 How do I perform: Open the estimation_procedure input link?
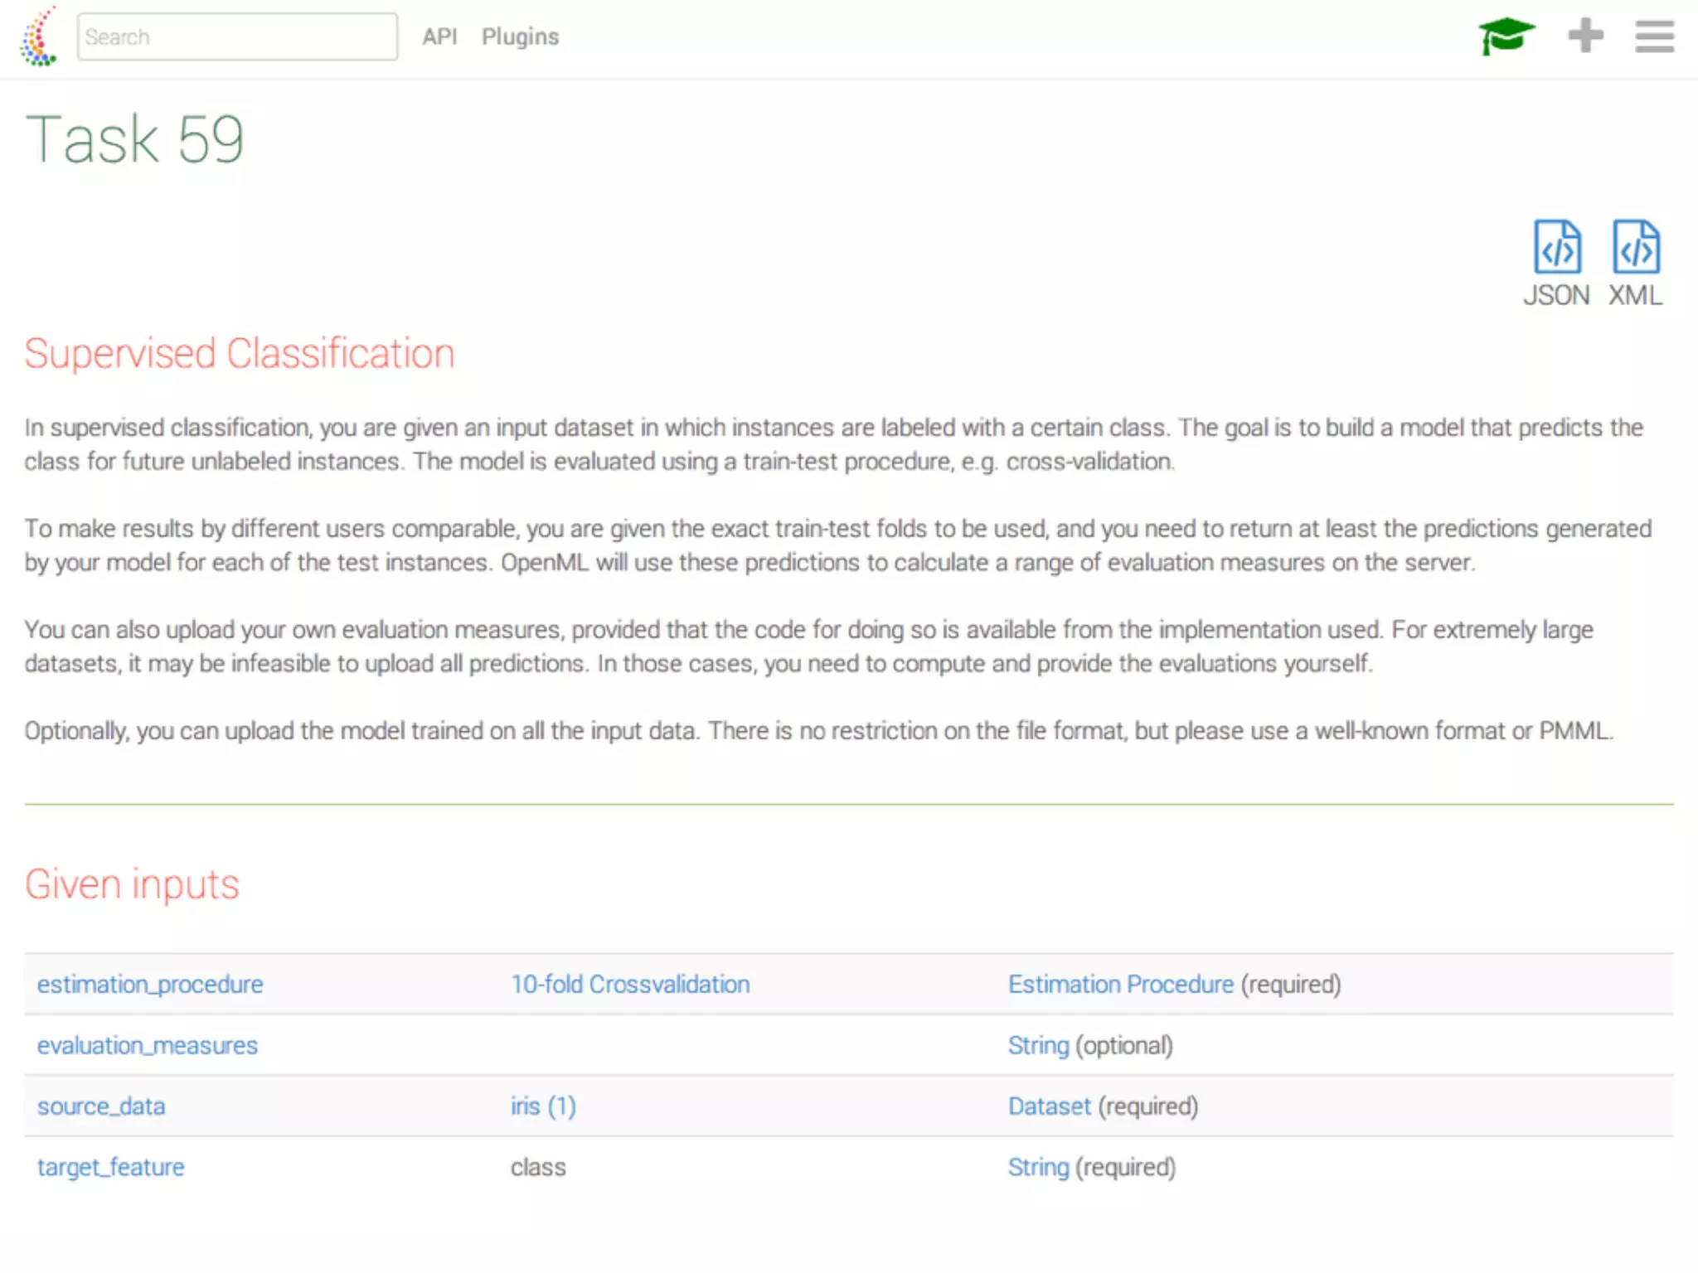(150, 985)
